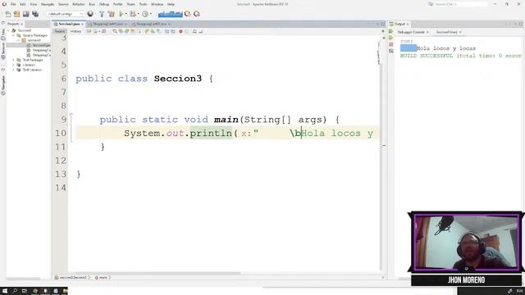Open the Help menu
525x295 pixels.
171,4
